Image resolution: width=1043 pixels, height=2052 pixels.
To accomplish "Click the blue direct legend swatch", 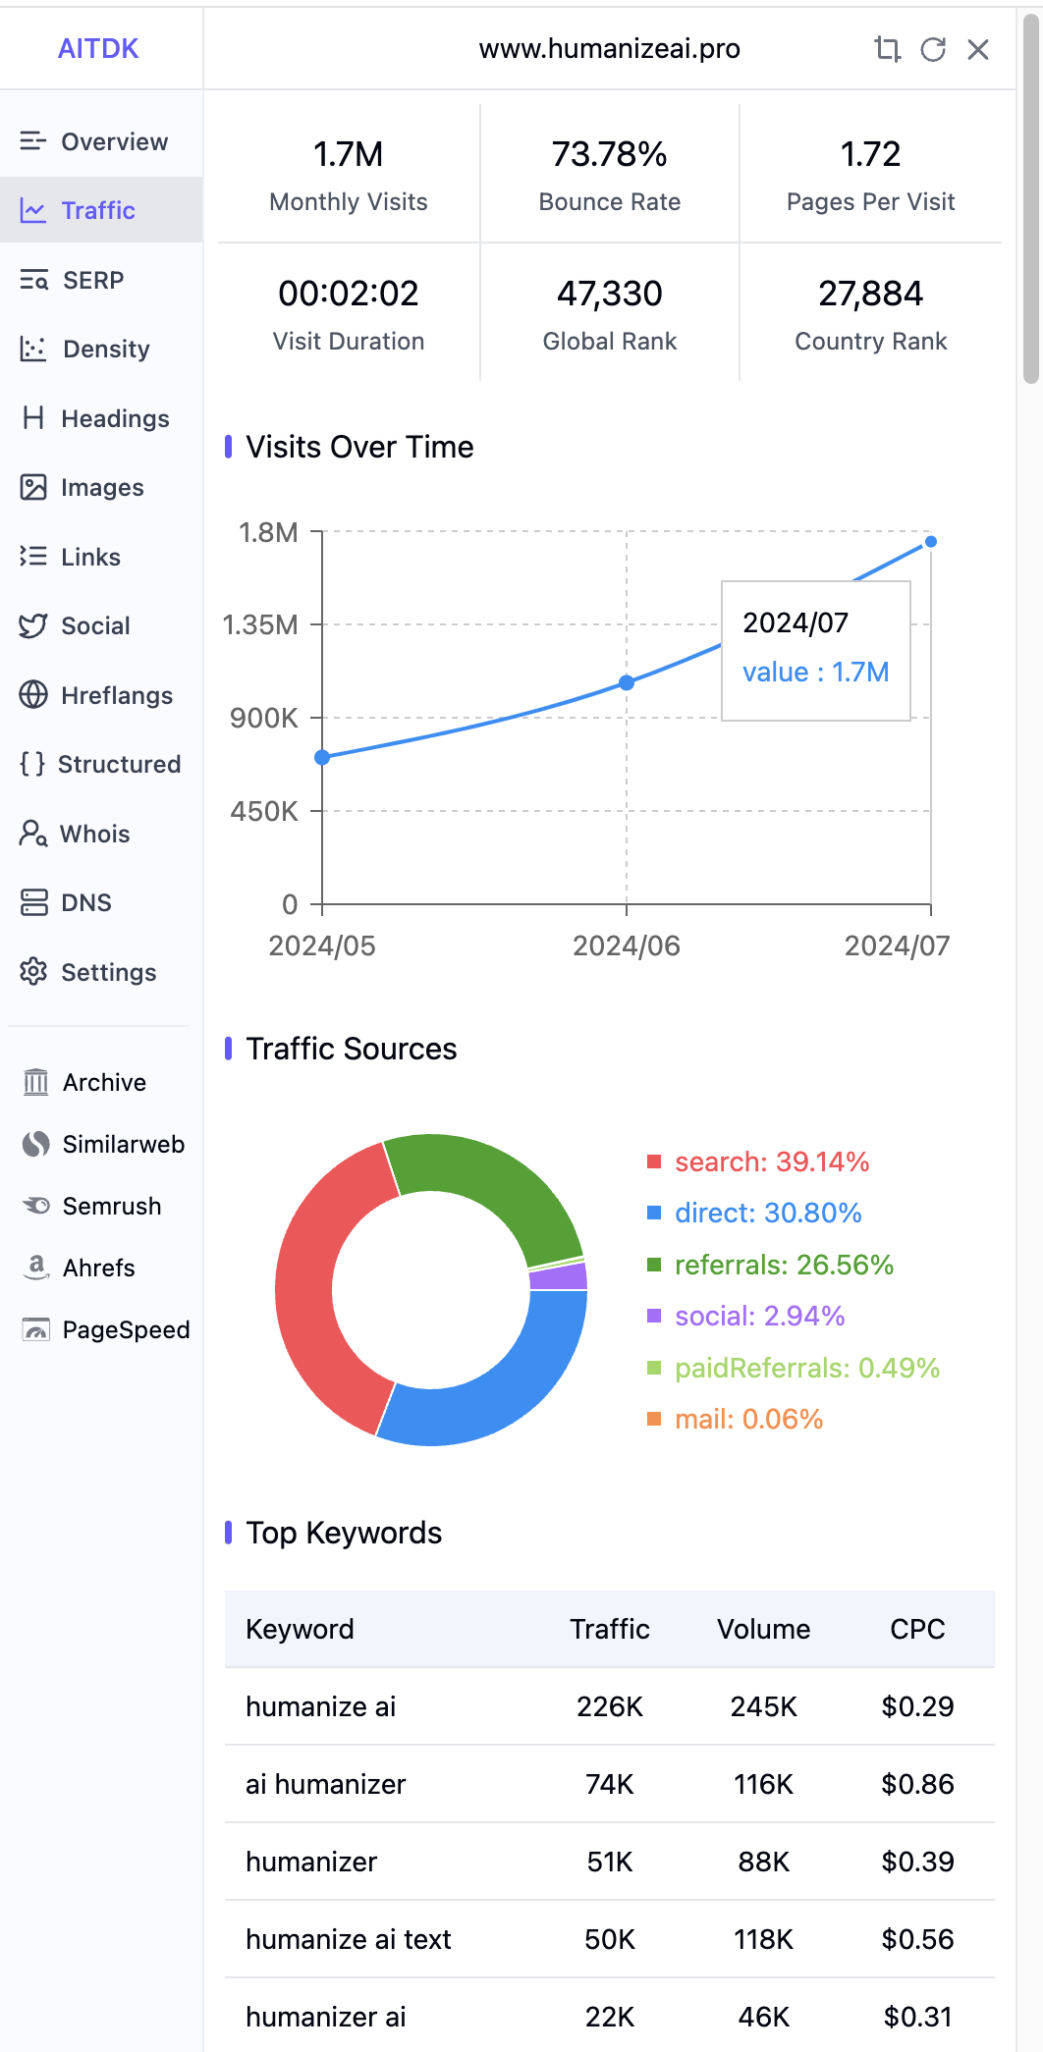I will 654,1213.
